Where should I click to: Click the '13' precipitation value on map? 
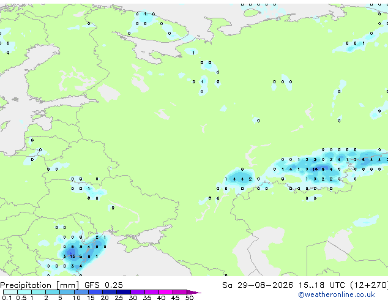(x=72, y=257)
